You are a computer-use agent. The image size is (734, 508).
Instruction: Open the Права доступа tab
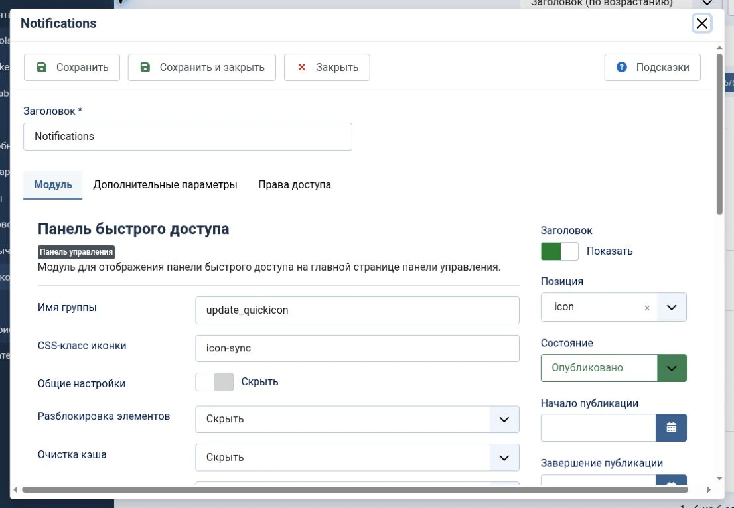pyautogui.click(x=295, y=185)
